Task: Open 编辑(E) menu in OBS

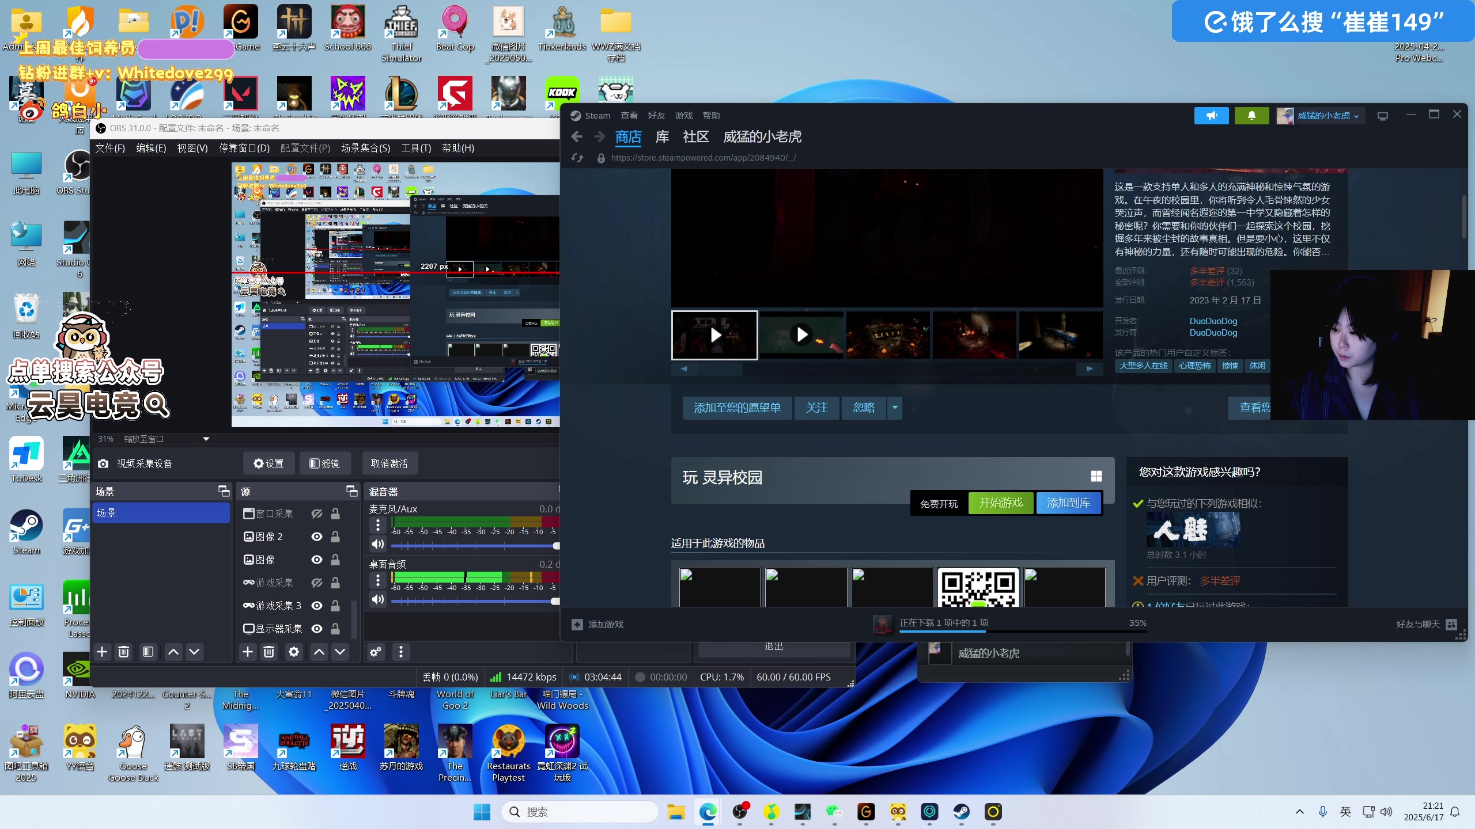Action: click(x=151, y=148)
